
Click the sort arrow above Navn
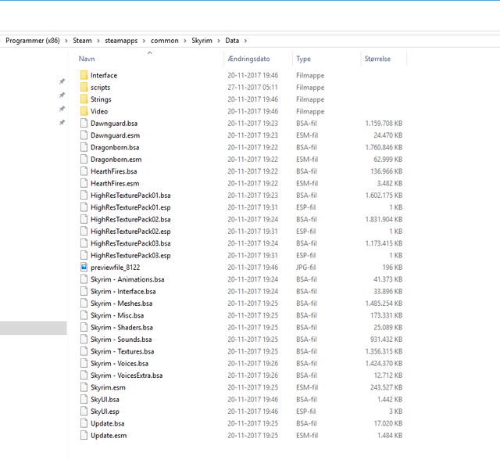[x=150, y=52]
